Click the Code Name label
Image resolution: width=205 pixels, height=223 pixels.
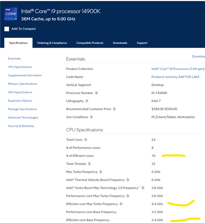[x=74, y=77]
